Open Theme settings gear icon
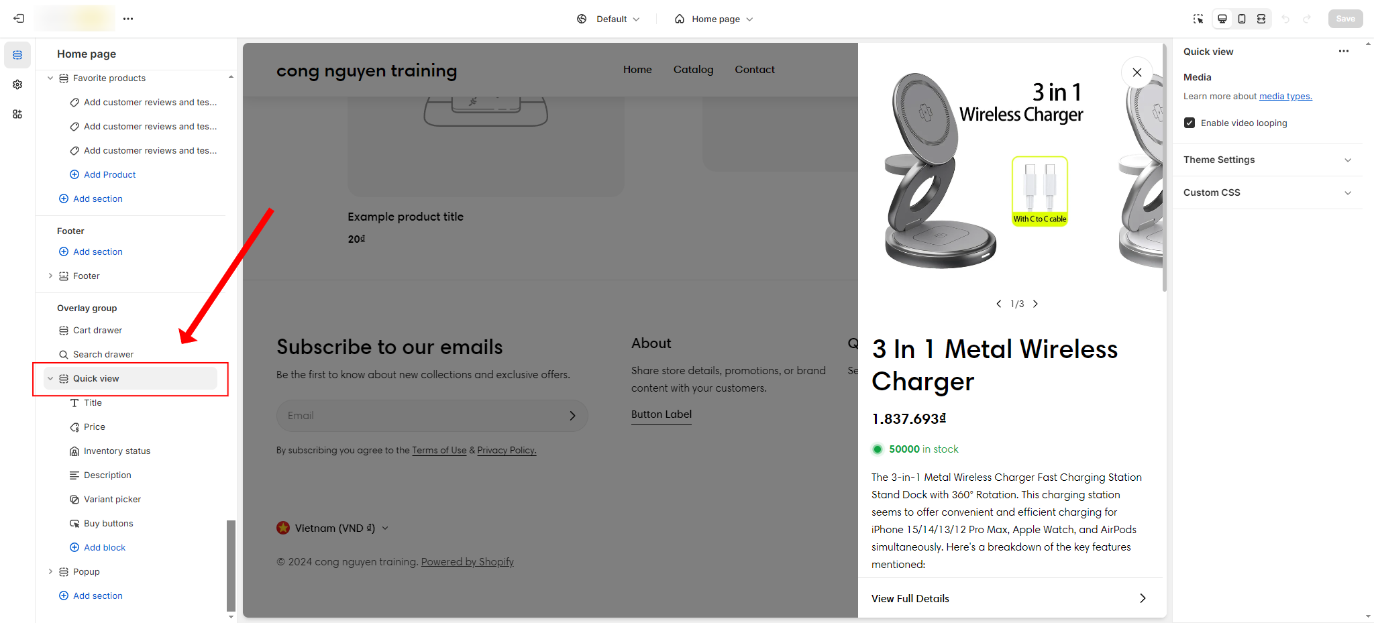 [x=17, y=84]
